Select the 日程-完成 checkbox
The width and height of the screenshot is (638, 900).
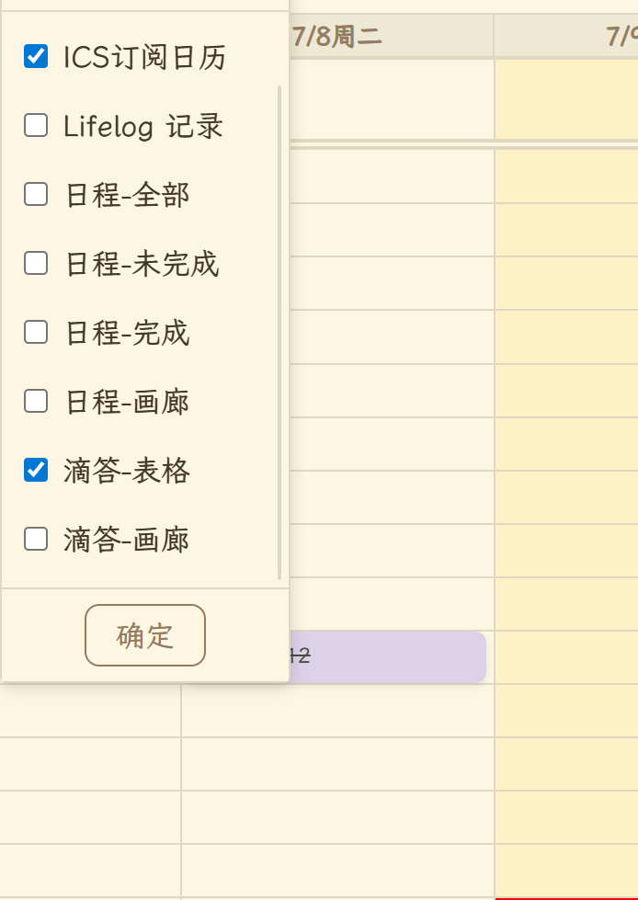(x=36, y=332)
